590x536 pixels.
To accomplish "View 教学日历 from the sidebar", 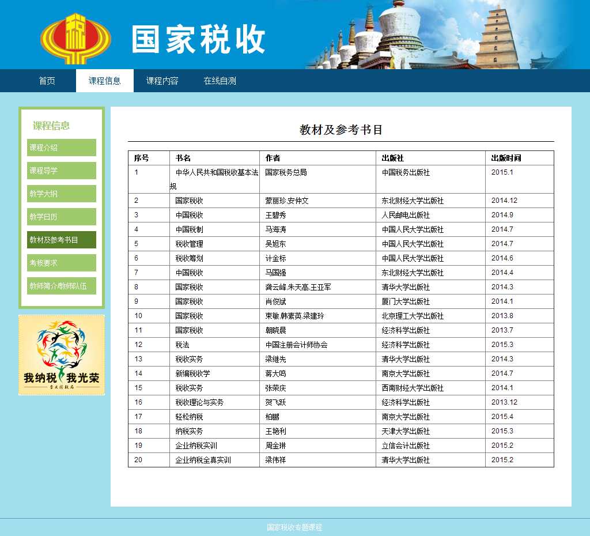I will [62, 217].
